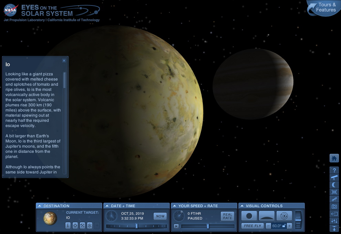Select the filled-circle planet view control
The image size is (341, 234).
(249, 216)
